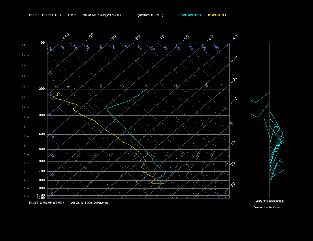313x241 pixels.
Task: Click the 1050 pressure level label
Action: (x=41, y=198)
